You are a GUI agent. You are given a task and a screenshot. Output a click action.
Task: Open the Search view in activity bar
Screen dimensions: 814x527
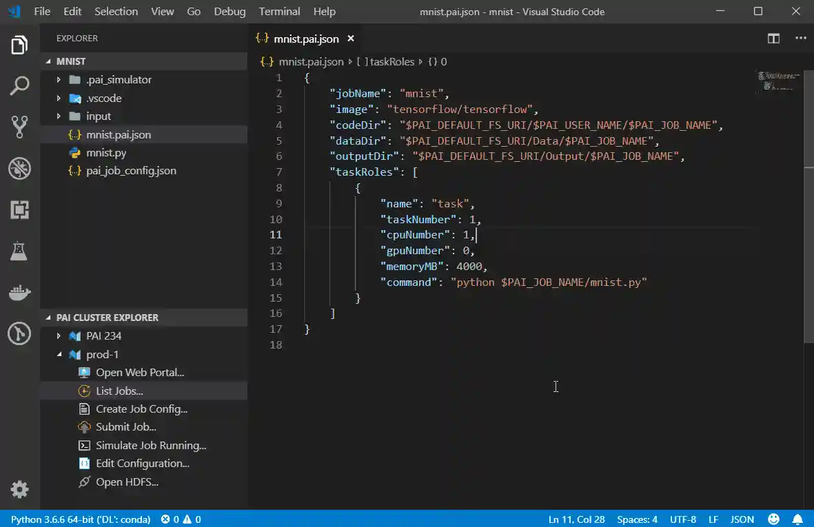click(19, 86)
